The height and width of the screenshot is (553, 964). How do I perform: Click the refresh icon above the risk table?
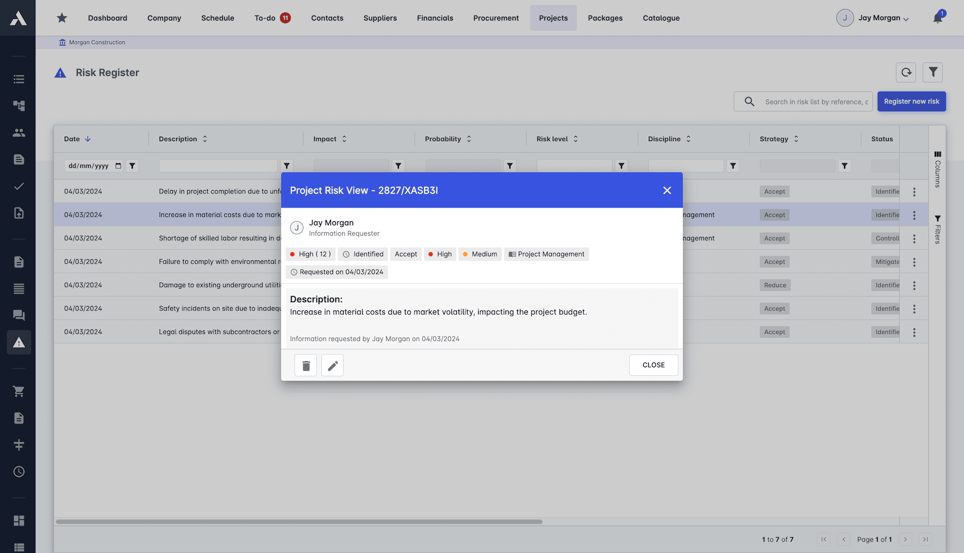pos(906,72)
